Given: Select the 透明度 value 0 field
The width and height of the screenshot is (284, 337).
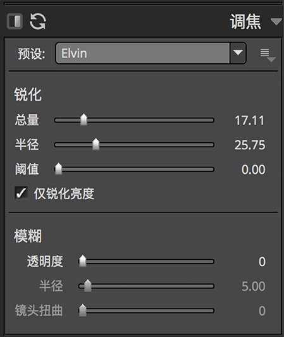Looking at the screenshot, I should [262, 262].
